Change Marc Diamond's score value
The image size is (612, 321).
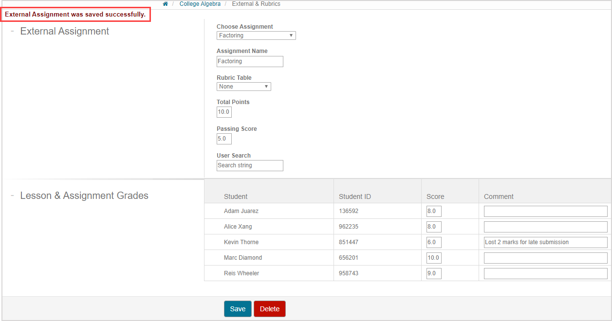tap(434, 258)
